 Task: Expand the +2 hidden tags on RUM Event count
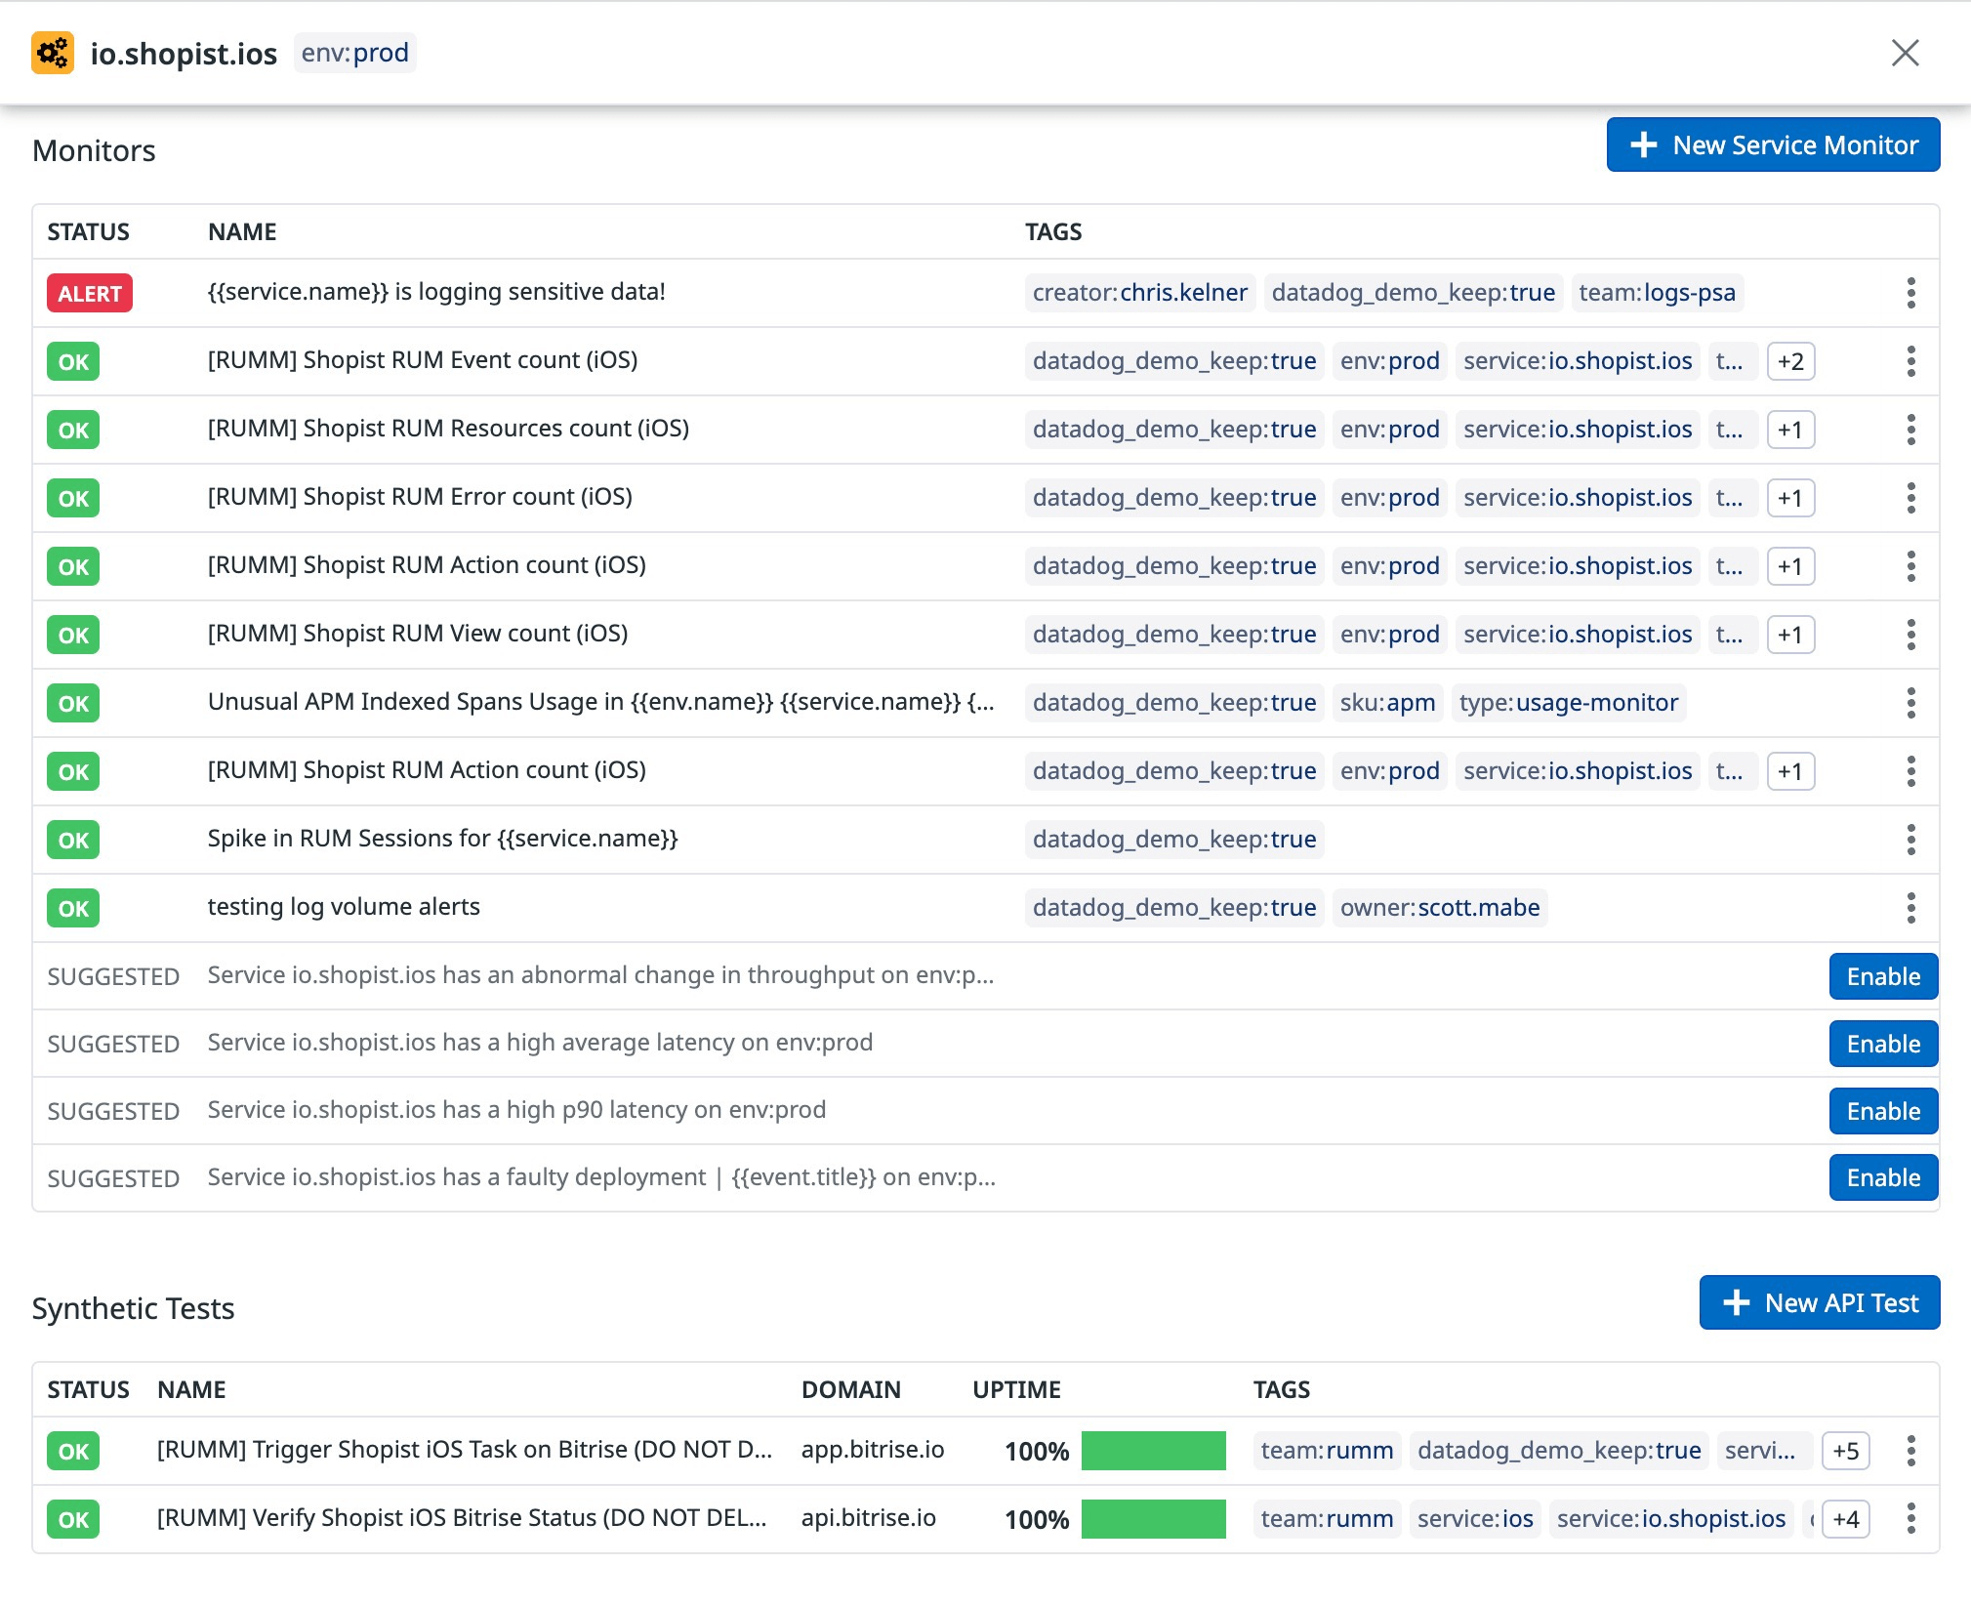pos(1791,360)
